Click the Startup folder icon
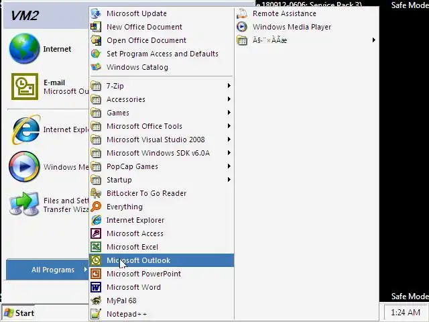429x322 pixels. [x=96, y=180]
